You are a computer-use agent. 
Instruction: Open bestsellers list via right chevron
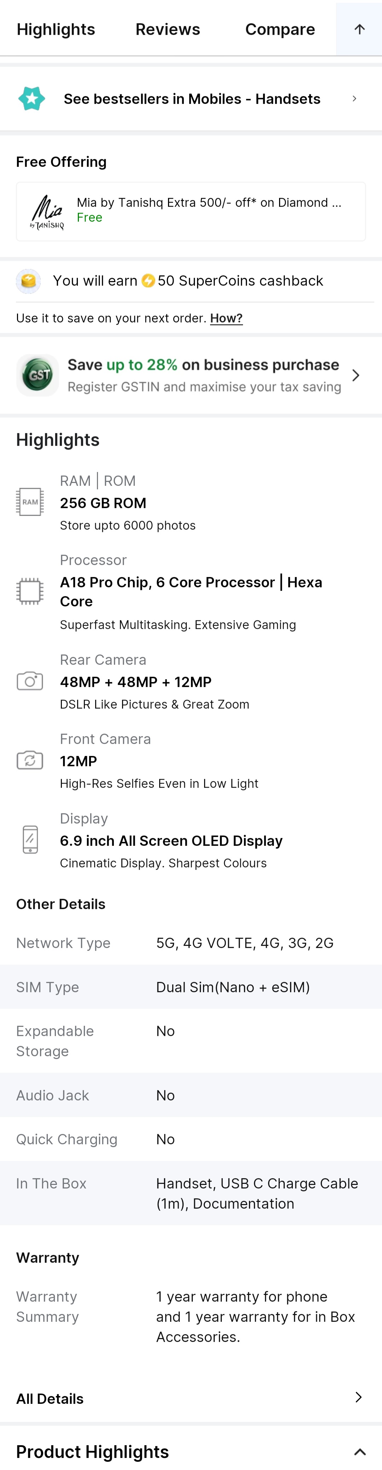click(354, 99)
